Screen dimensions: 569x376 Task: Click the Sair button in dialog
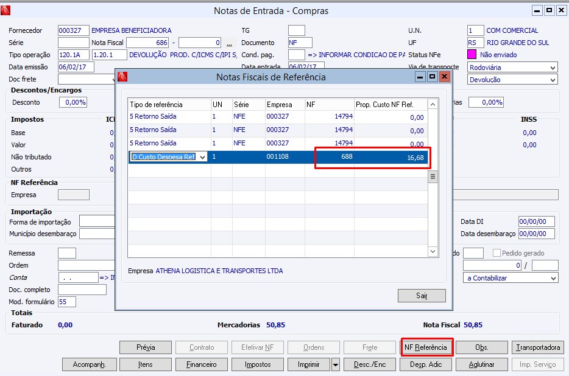[x=422, y=296]
